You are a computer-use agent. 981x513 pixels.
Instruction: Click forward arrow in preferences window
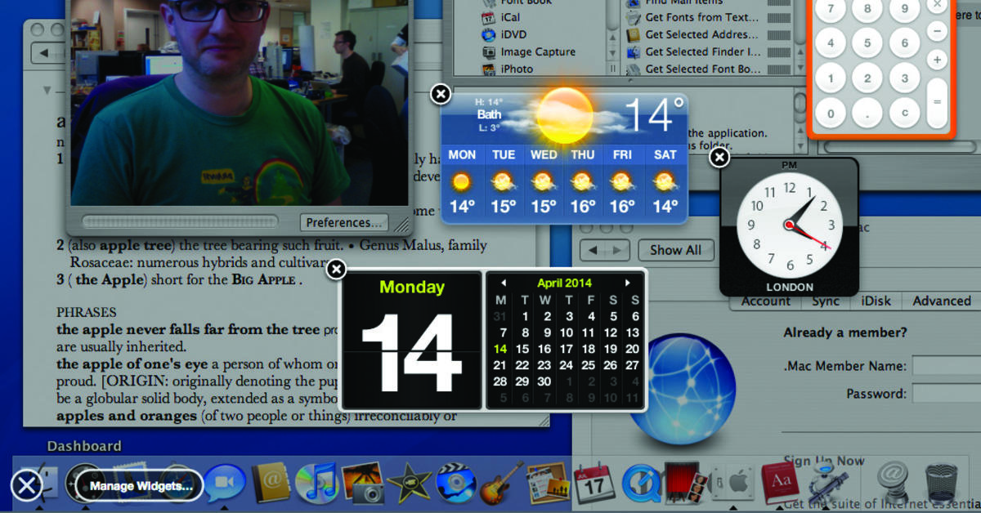pyautogui.click(x=618, y=250)
